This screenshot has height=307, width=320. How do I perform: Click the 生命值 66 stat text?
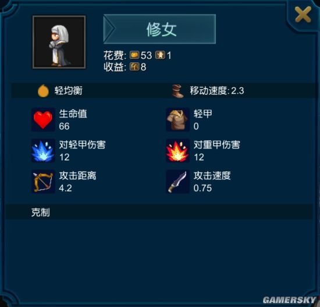pyautogui.click(x=73, y=120)
